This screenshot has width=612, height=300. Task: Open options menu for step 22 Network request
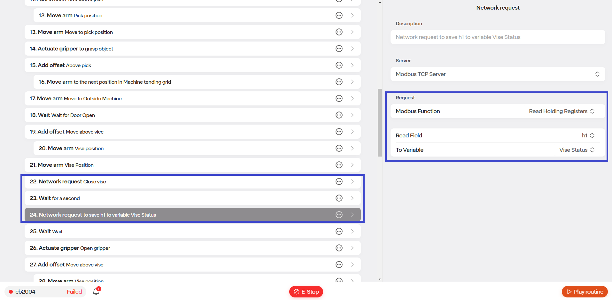click(339, 181)
